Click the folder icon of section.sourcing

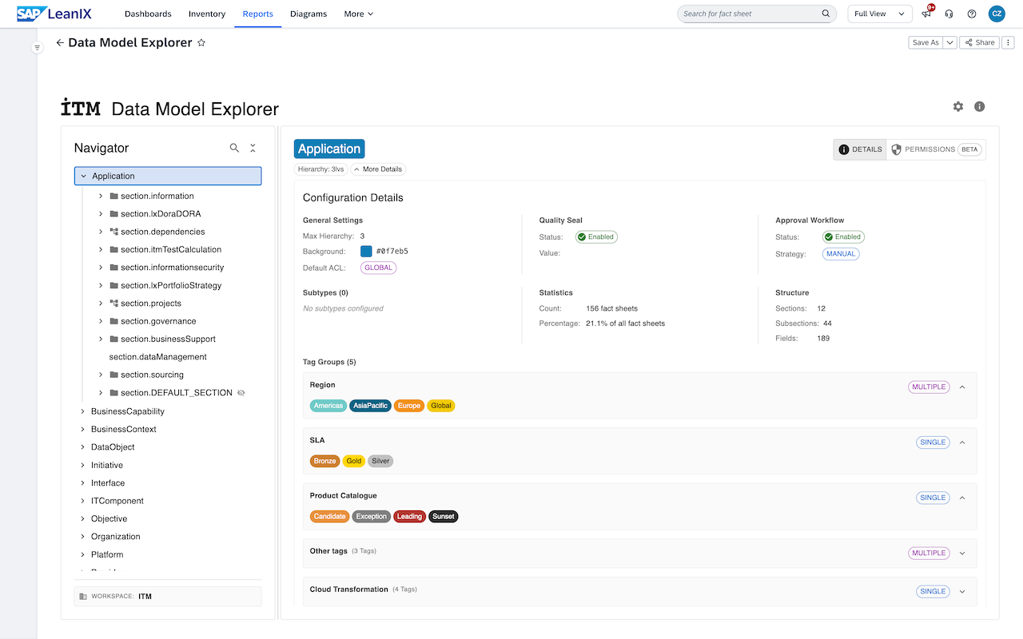[113, 375]
